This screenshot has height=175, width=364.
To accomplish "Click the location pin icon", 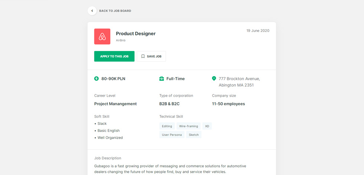I will 214,79.
